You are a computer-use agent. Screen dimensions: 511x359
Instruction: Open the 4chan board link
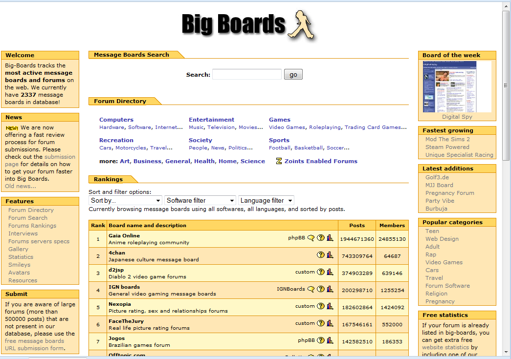117,253
